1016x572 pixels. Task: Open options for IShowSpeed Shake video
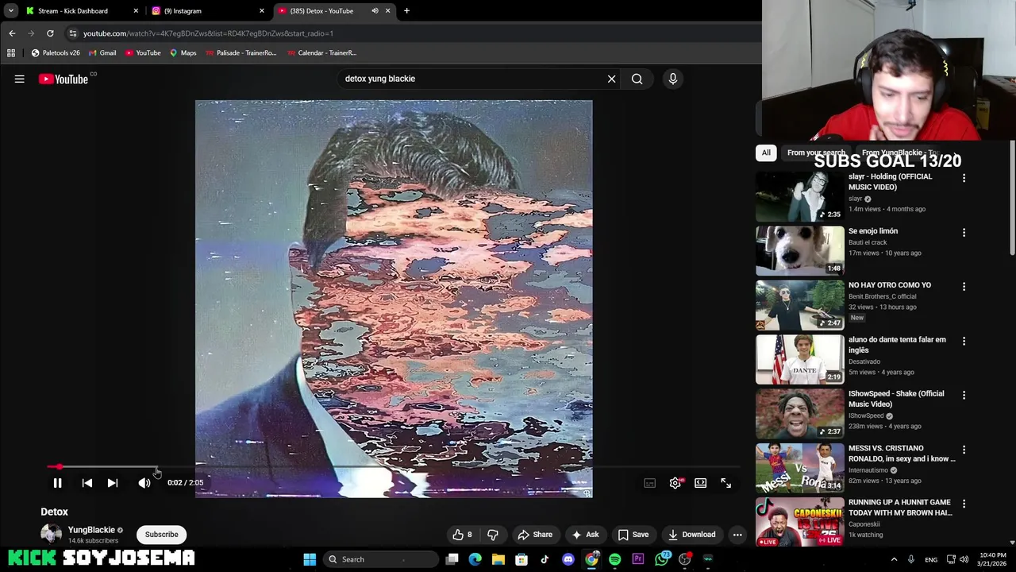coord(964,395)
